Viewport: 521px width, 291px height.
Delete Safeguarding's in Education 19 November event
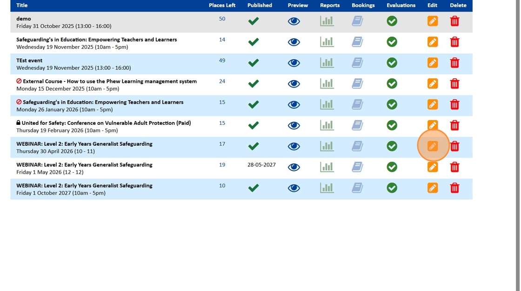tap(454, 42)
